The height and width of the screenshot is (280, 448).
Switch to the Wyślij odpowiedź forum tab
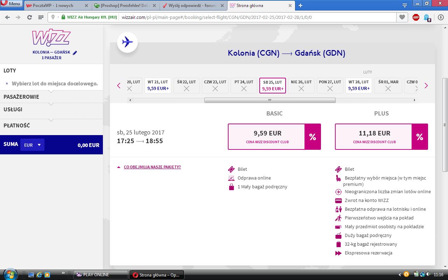point(193,6)
